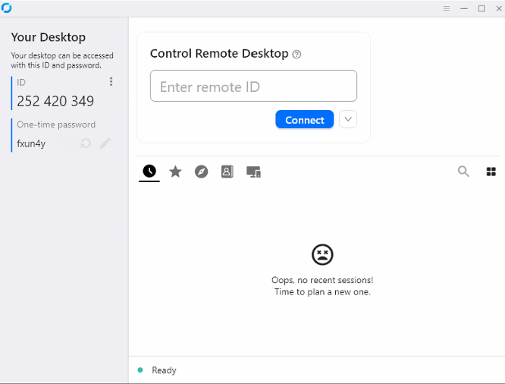505x384 pixels.
Task: Edit the password using the pencil icon
Action: pyautogui.click(x=105, y=143)
